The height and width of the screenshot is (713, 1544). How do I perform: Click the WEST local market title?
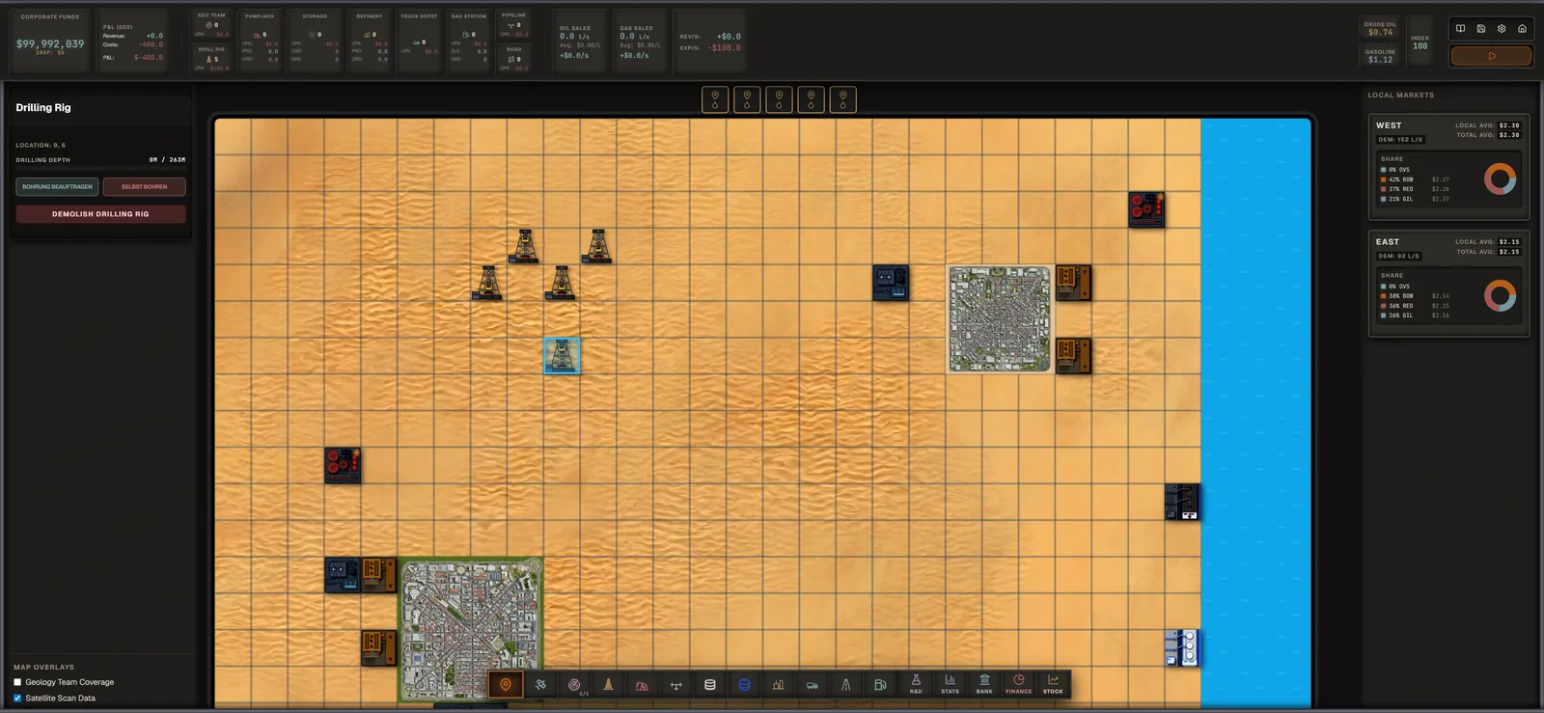pyautogui.click(x=1389, y=125)
